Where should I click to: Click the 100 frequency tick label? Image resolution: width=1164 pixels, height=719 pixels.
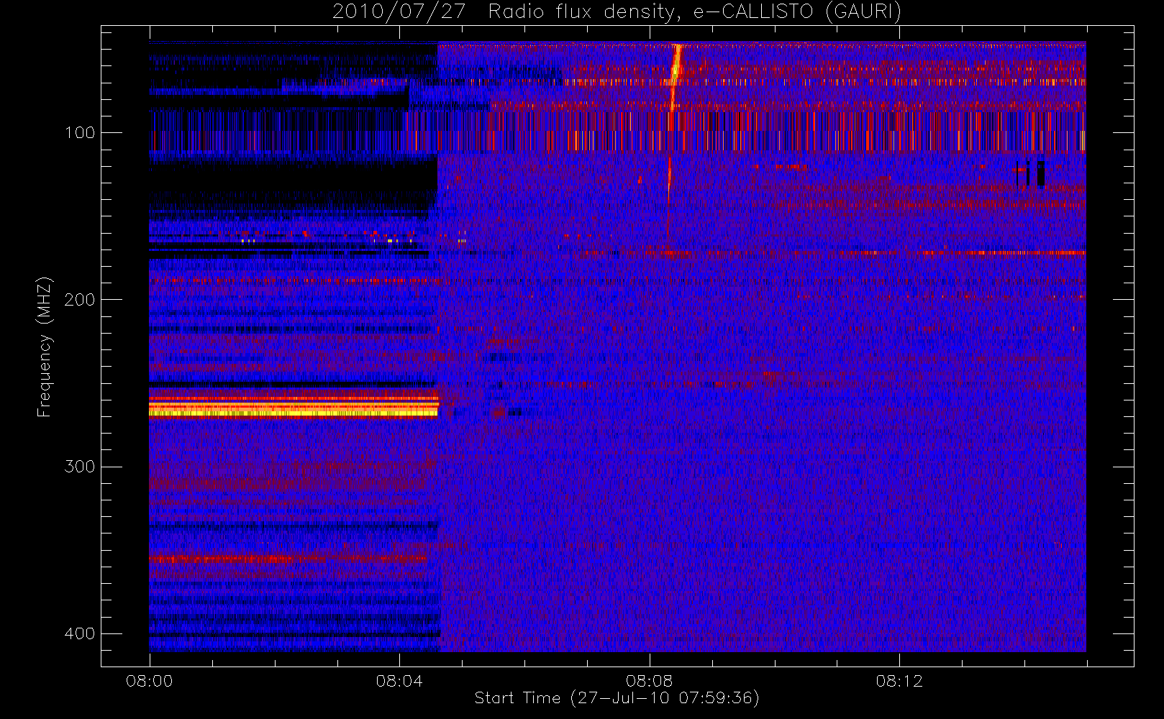pos(79,133)
